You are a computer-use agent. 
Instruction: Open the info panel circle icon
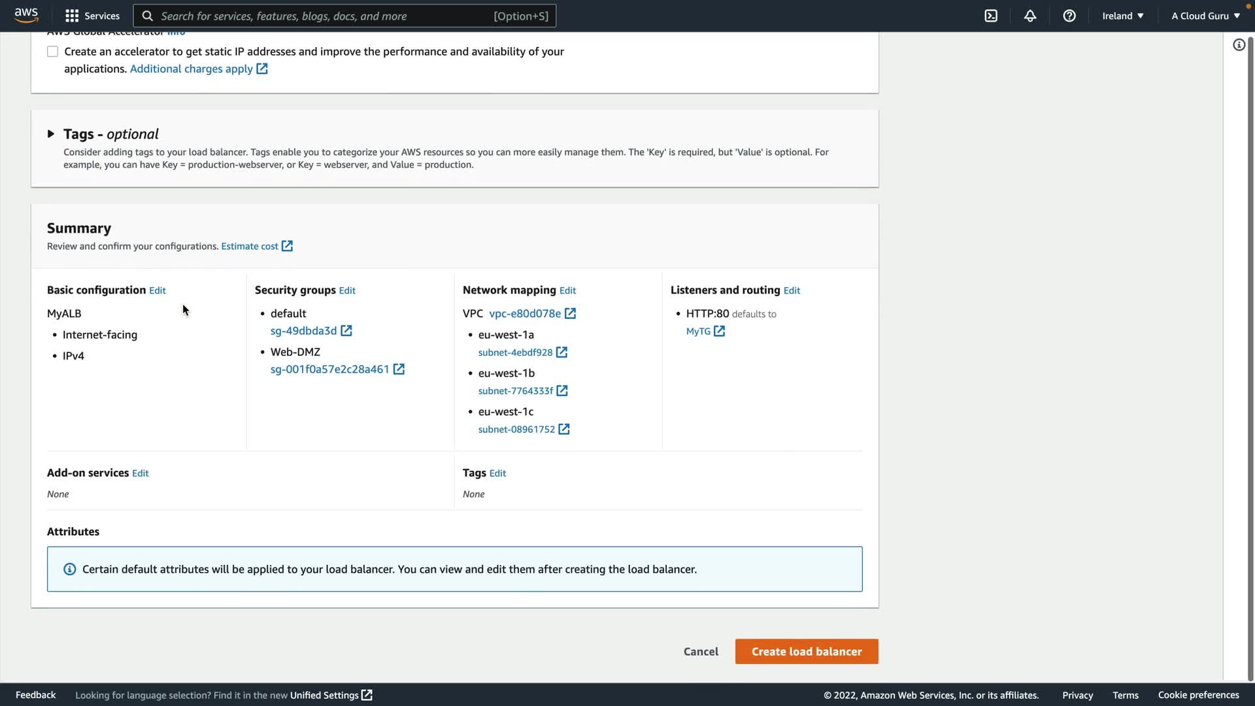1239,45
